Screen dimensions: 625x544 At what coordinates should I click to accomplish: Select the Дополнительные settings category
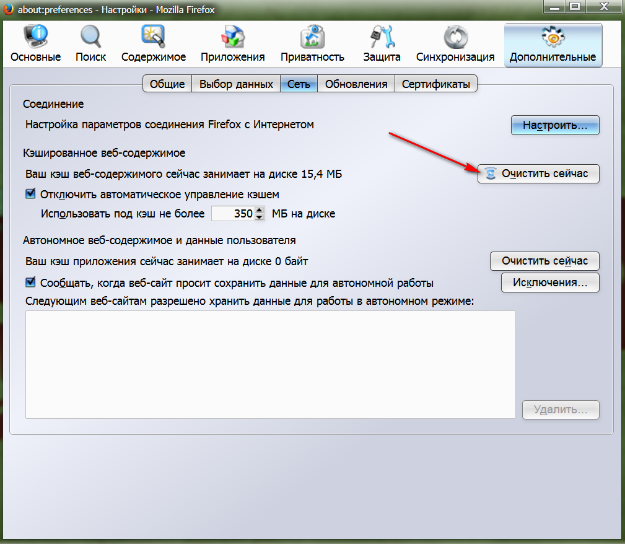(553, 45)
